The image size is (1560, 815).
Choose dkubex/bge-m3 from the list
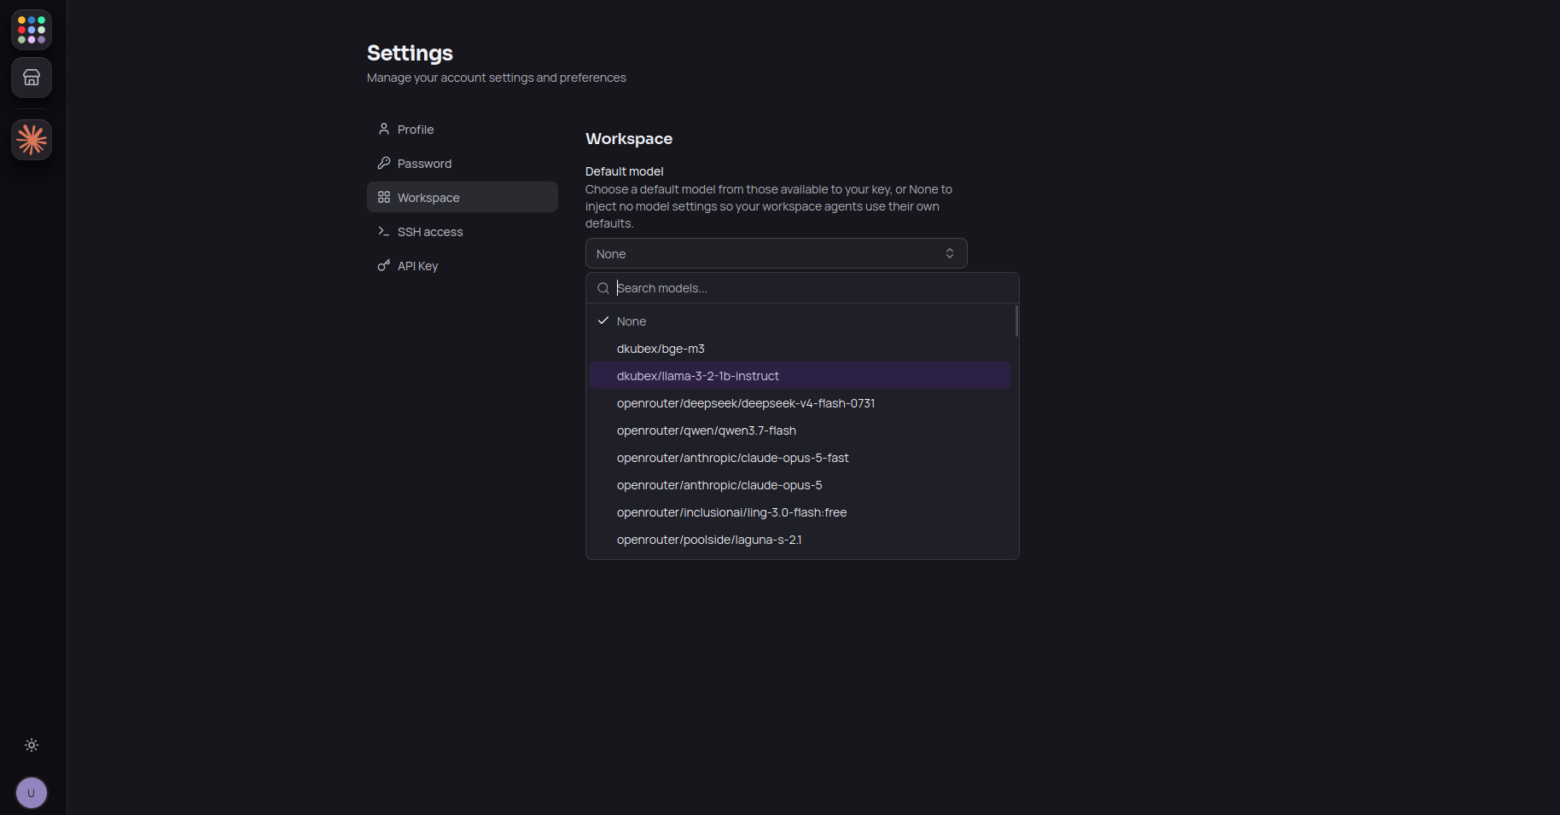point(800,348)
